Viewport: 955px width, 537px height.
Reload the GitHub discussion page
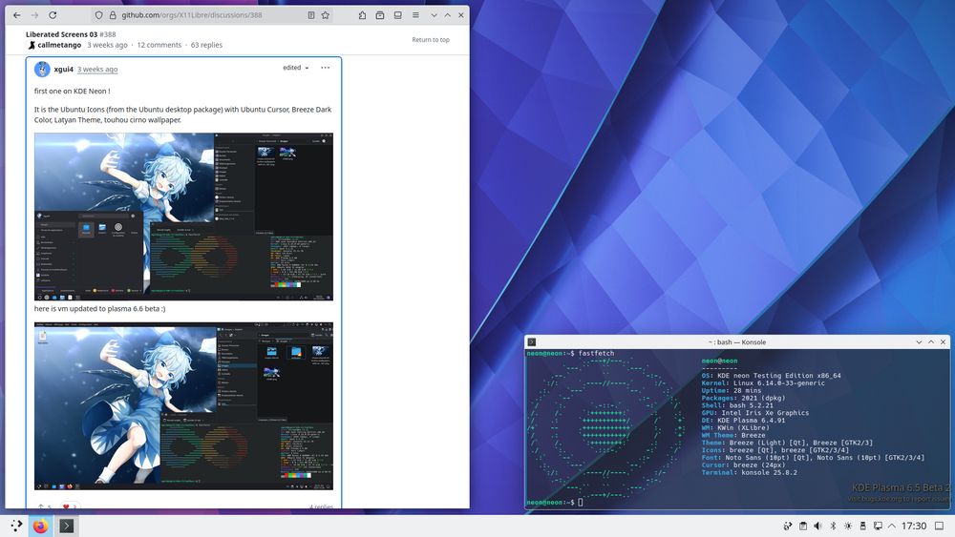53,15
